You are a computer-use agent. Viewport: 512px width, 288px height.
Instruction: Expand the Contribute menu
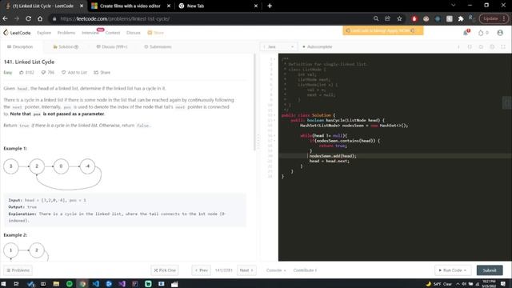pos(305,270)
